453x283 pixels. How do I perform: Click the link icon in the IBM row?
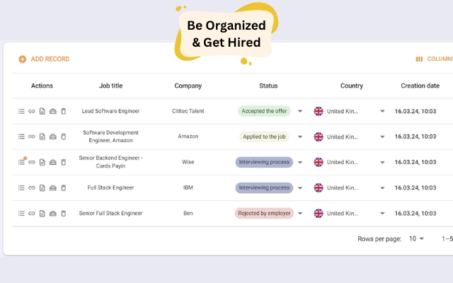(32, 188)
